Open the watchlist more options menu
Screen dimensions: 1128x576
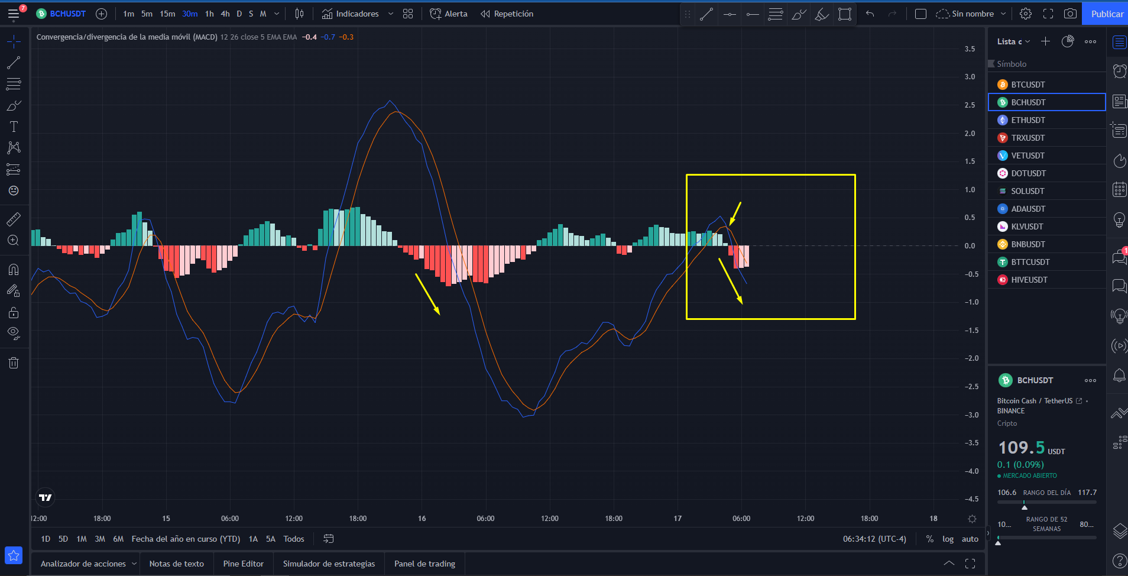[x=1090, y=41]
